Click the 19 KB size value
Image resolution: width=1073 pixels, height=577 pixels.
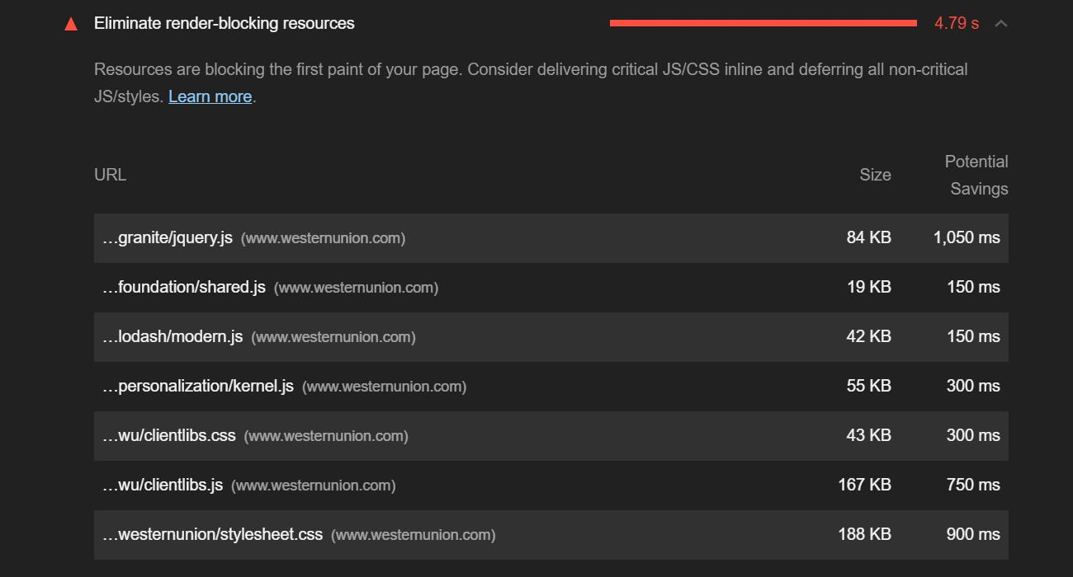click(x=869, y=287)
